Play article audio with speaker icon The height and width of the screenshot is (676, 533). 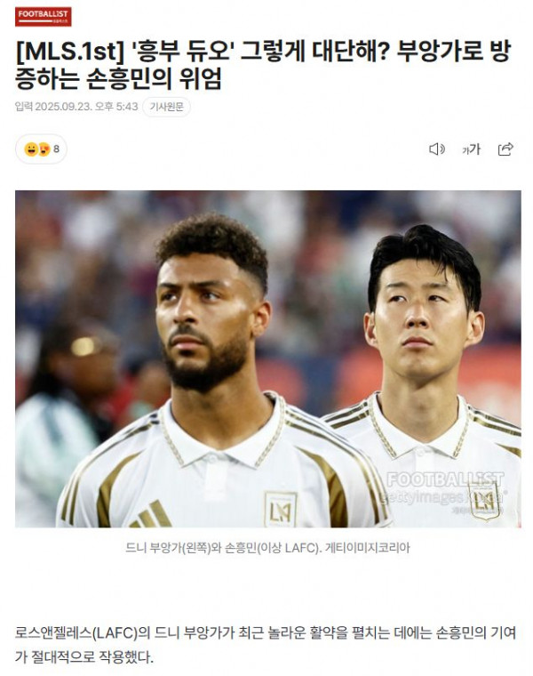pyautogui.click(x=437, y=149)
